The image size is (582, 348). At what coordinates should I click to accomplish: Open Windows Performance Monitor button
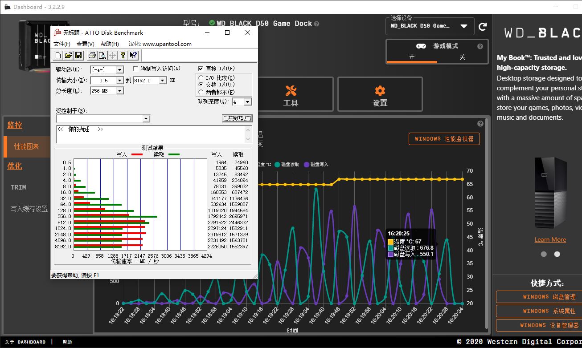tap(444, 139)
